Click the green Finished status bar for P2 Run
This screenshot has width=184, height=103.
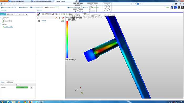click(22, 87)
